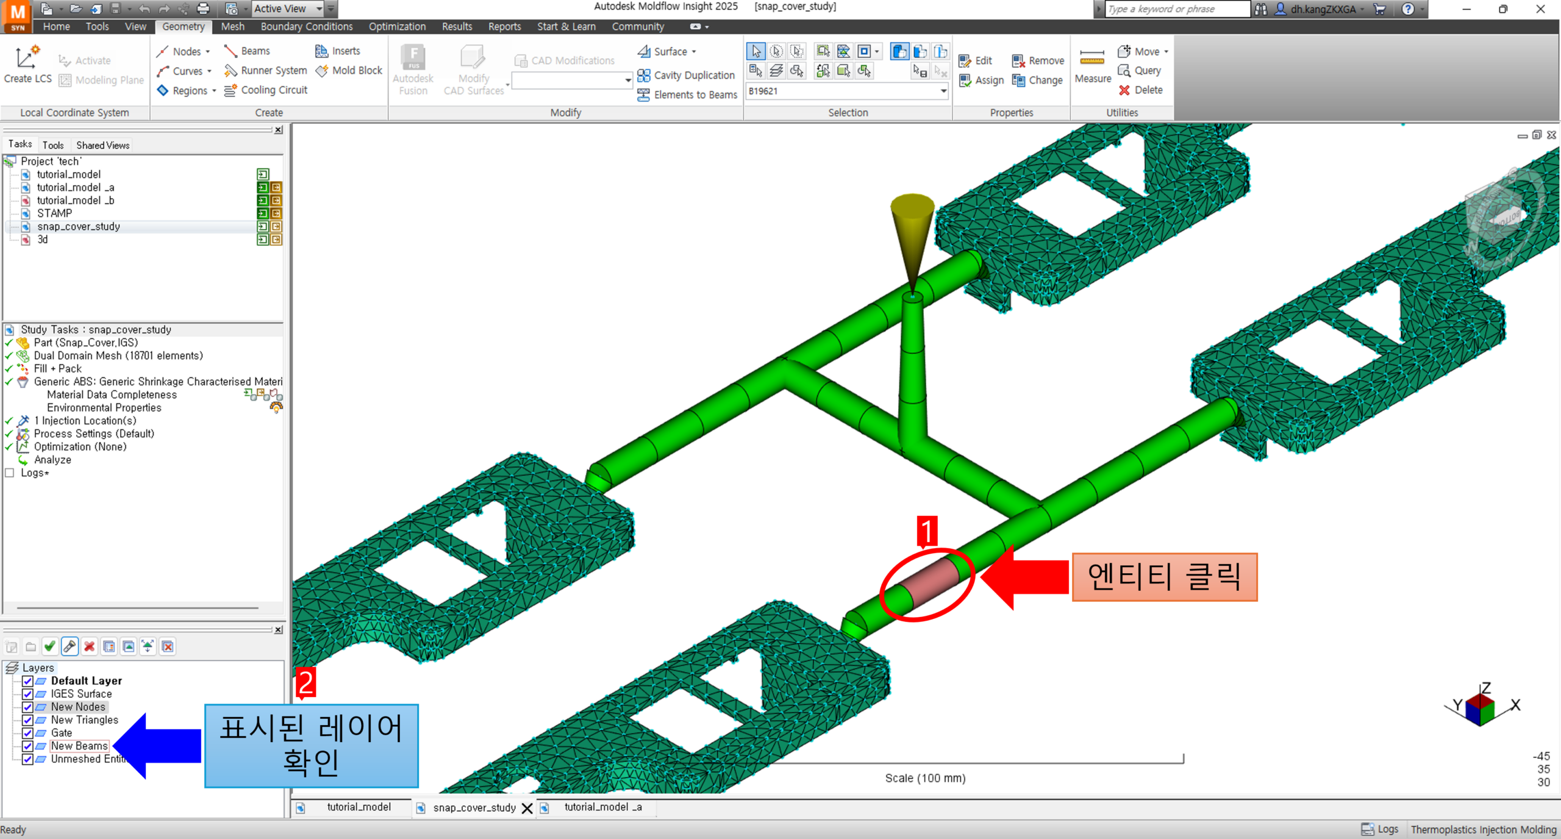
Task: Click the Create LCS icon
Action: [x=26, y=57]
